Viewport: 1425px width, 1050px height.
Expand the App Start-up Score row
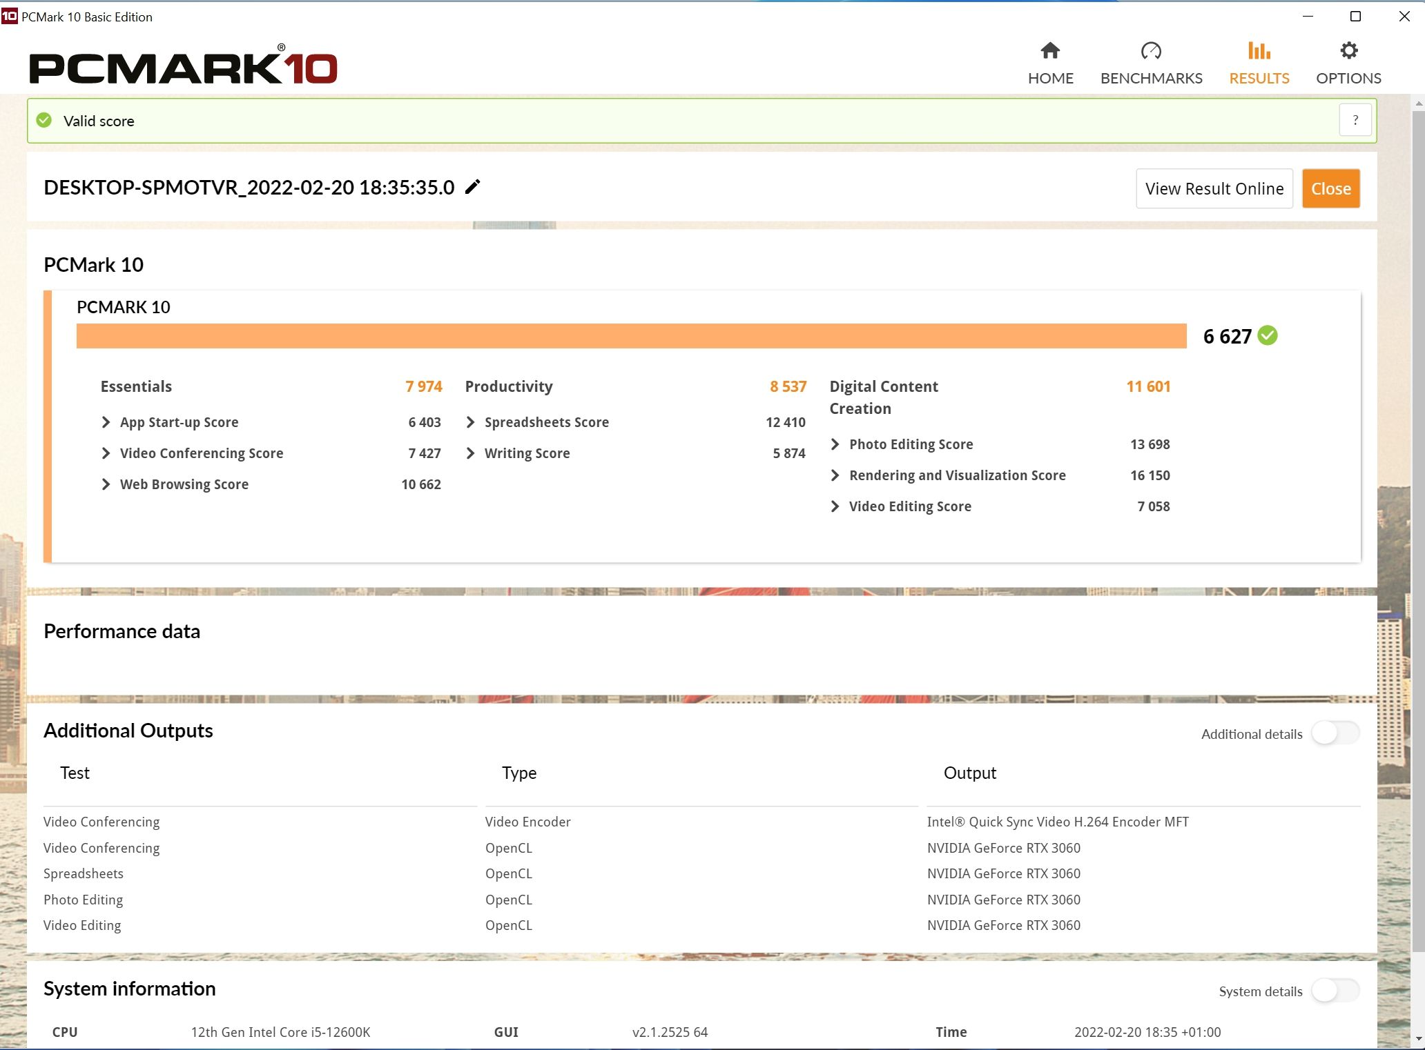[x=106, y=422]
